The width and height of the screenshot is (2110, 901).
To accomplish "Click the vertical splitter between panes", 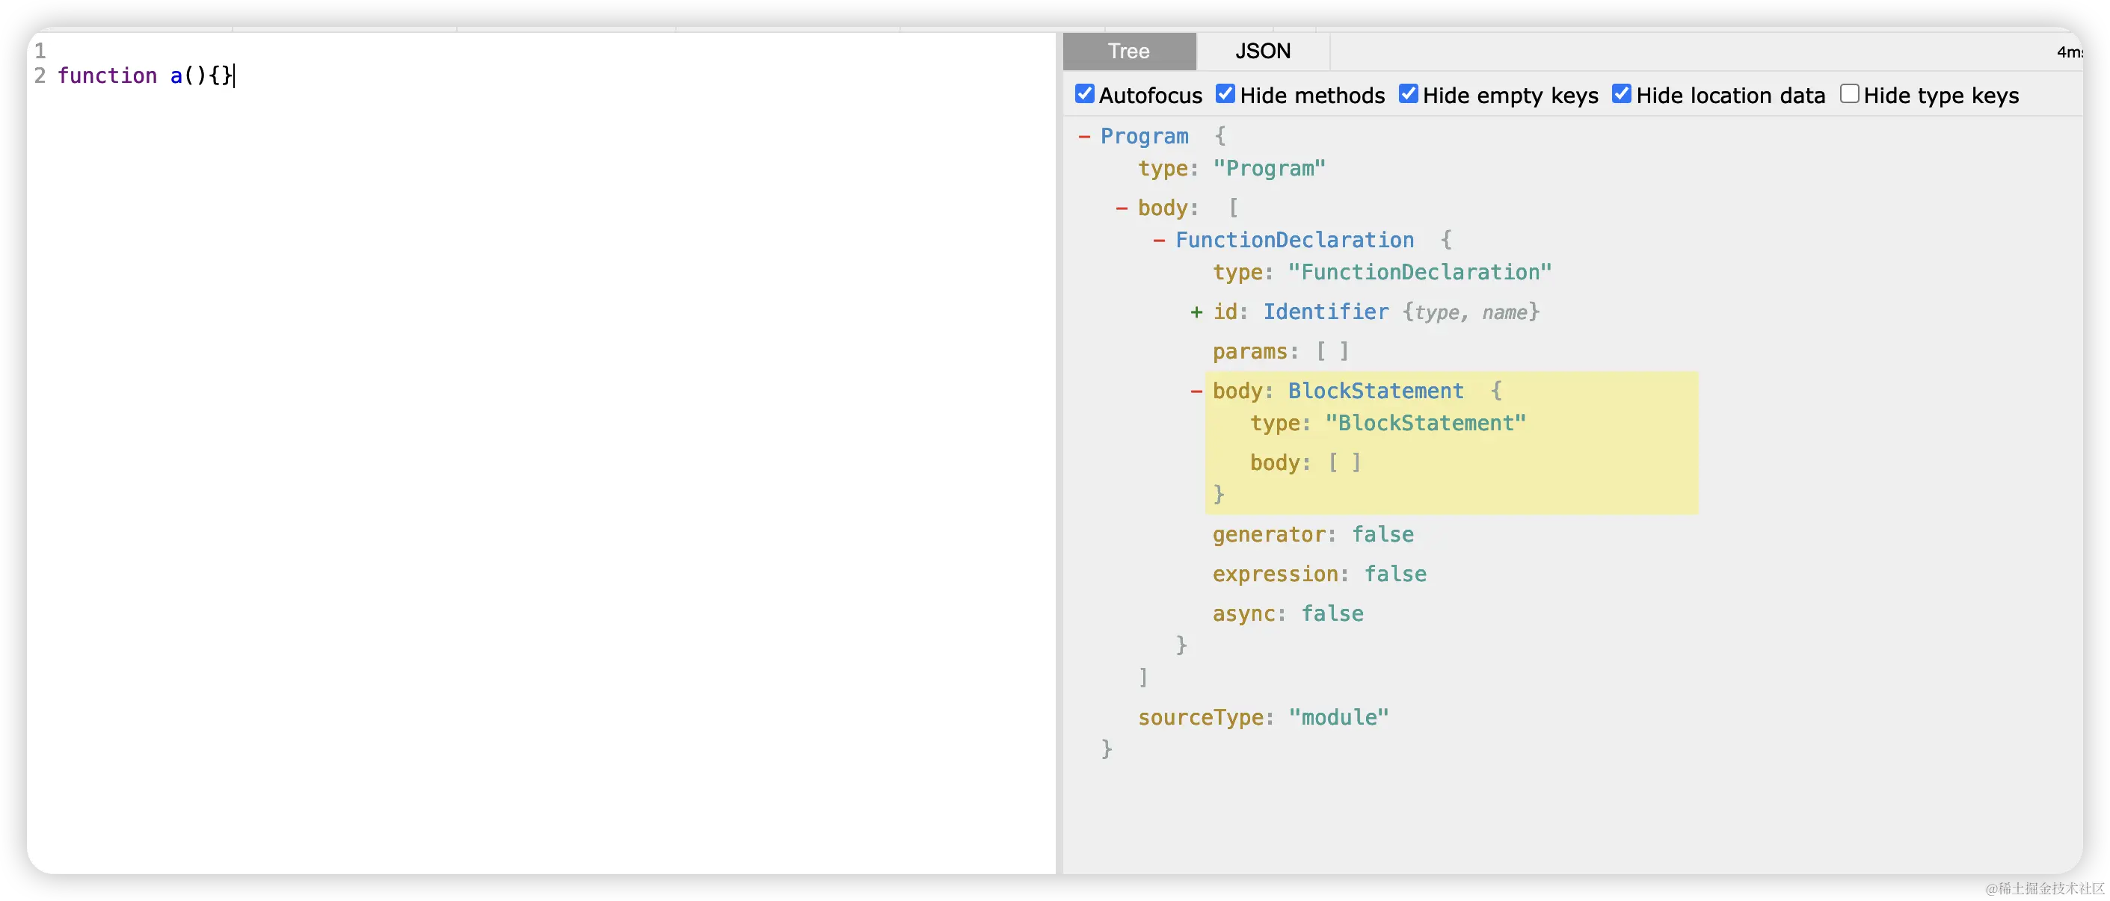I will coord(1059,450).
